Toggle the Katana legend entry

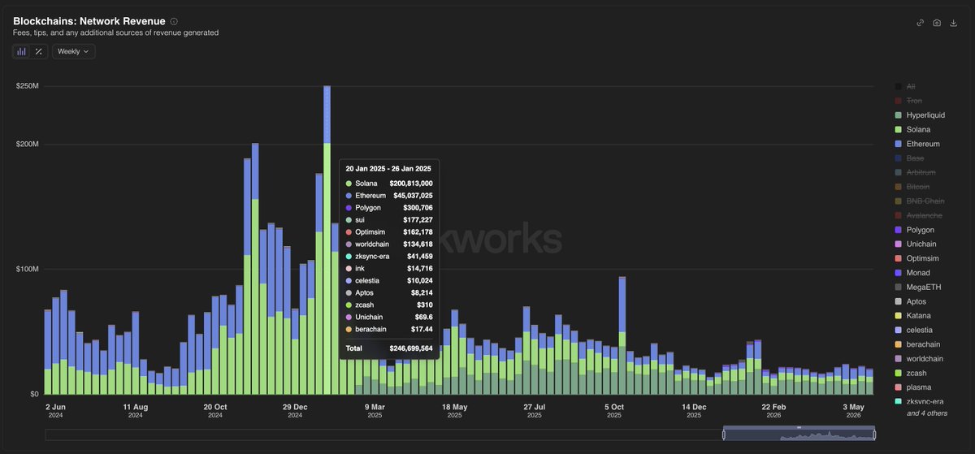coord(912,315)
